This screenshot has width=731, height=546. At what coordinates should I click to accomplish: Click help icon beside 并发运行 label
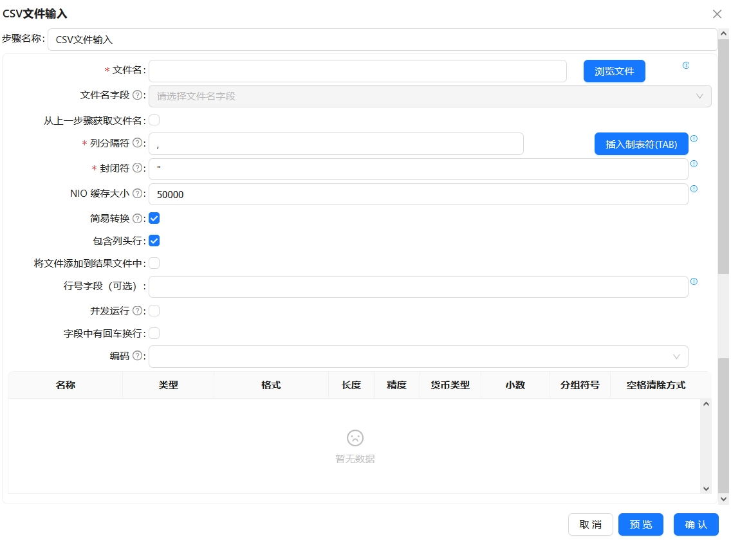click(x=137, y=311)
